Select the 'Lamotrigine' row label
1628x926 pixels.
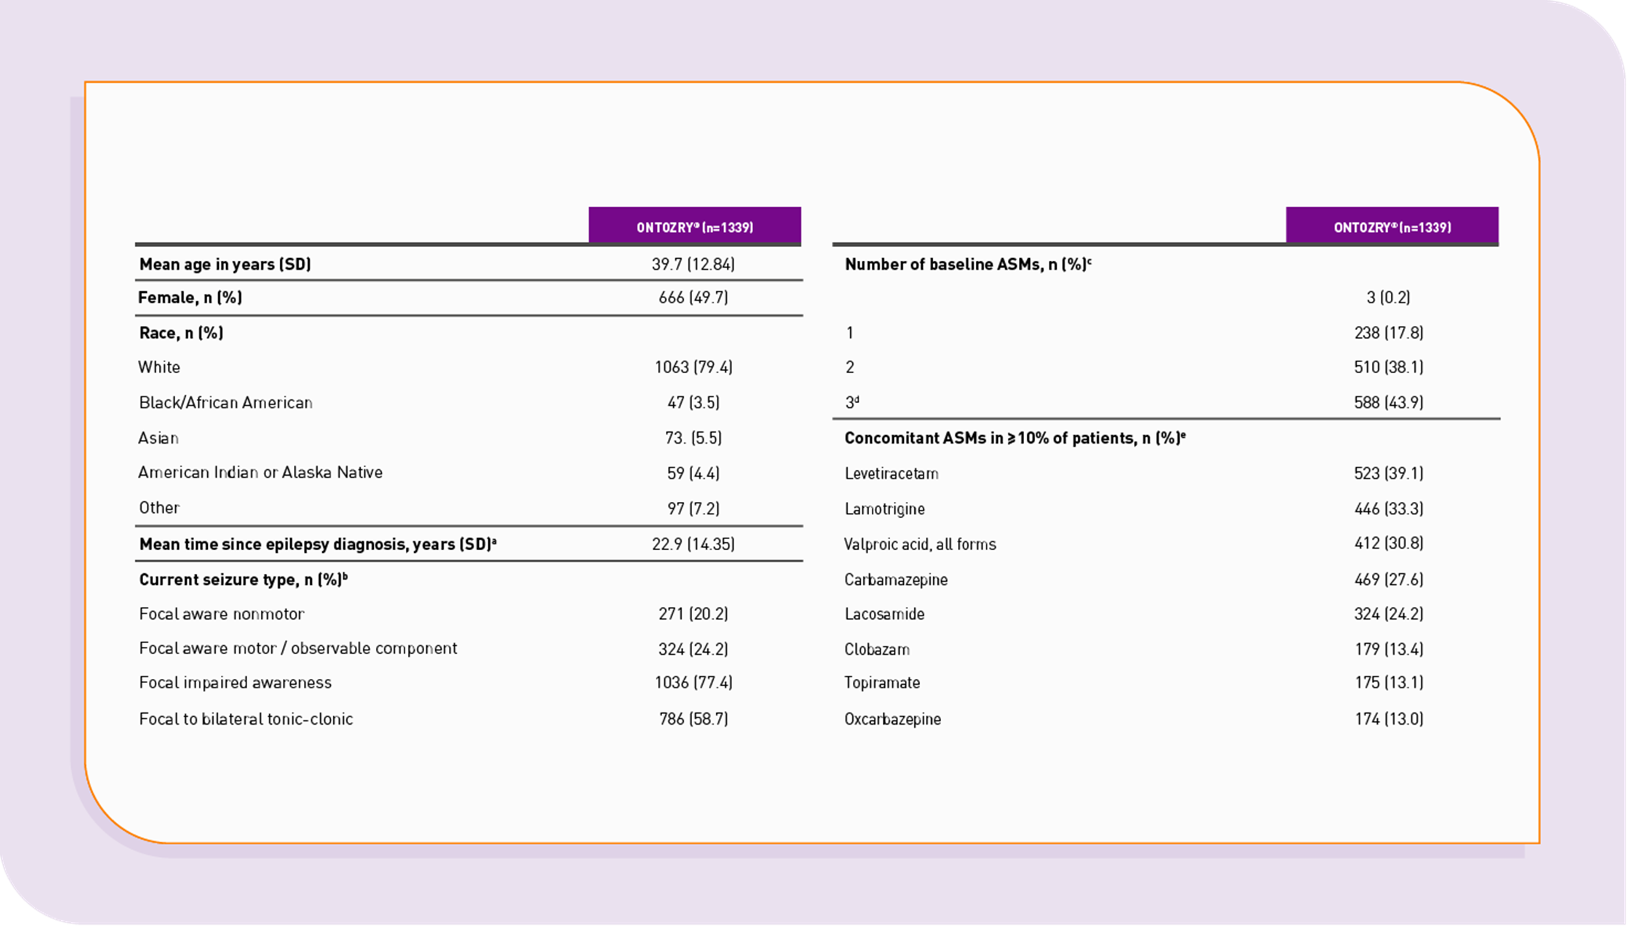coord(884,508)
